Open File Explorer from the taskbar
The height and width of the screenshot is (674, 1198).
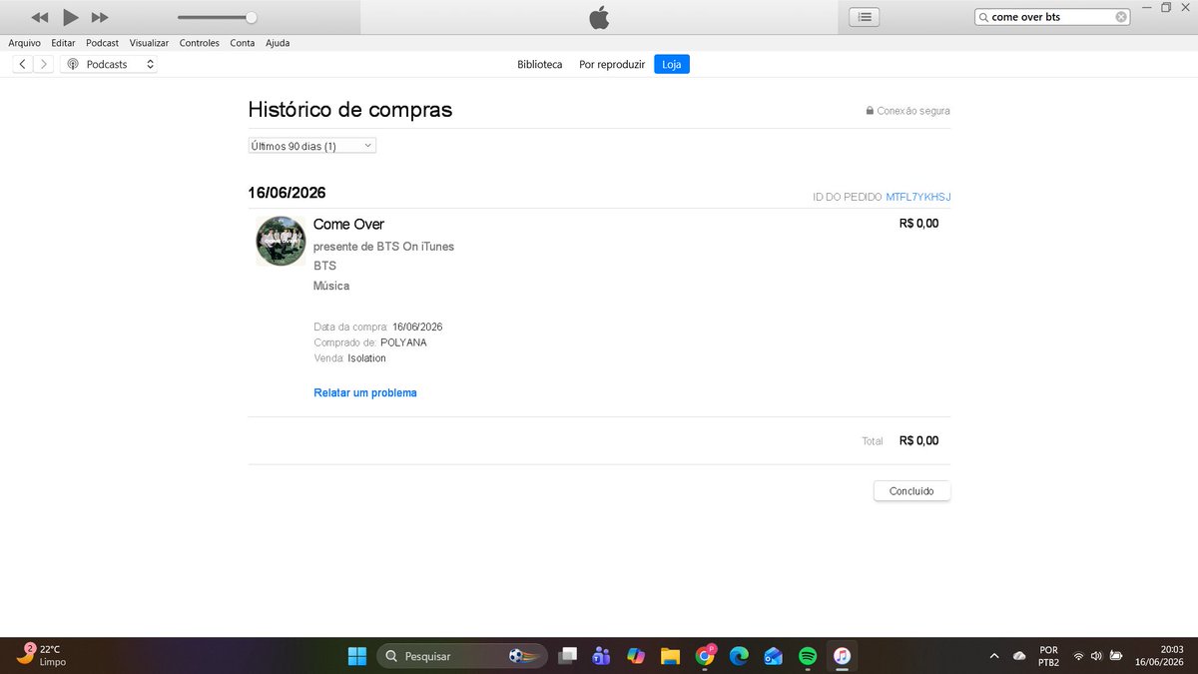click(x=670, y=656)
